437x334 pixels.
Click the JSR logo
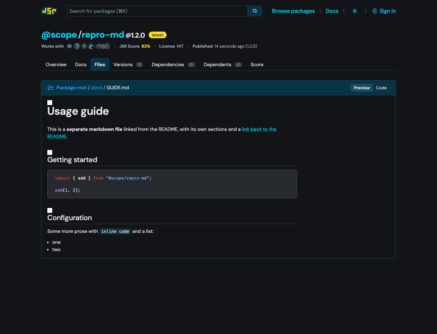pos(49,11)
